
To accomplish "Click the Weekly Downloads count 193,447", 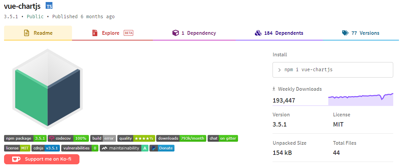I will pos(284,101).
